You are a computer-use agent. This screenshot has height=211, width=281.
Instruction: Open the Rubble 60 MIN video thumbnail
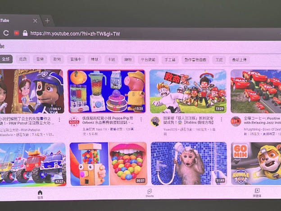click(256, 164)
